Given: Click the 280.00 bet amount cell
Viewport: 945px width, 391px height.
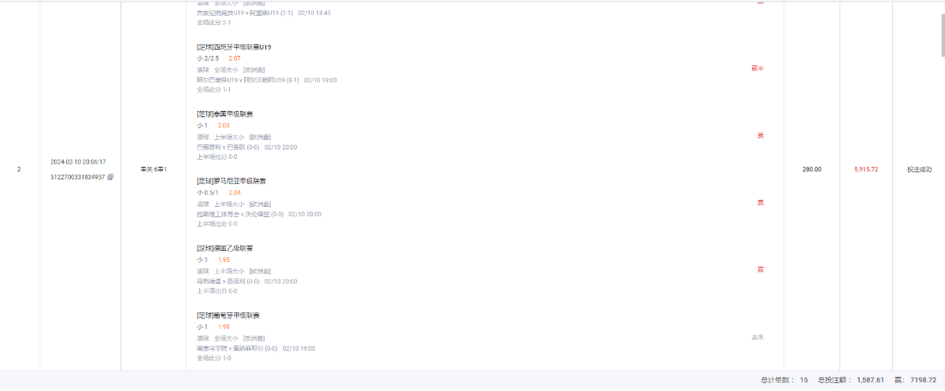Looking at the screenshot, I should [812, 169].
